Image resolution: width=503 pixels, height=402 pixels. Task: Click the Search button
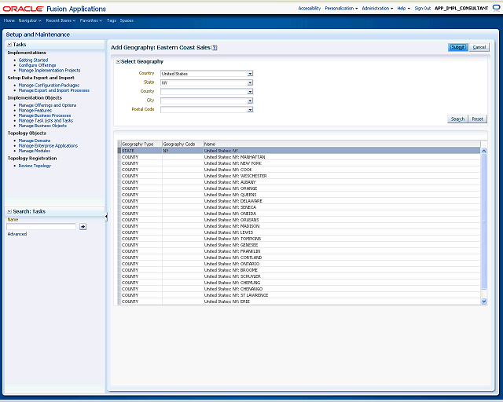457,119
